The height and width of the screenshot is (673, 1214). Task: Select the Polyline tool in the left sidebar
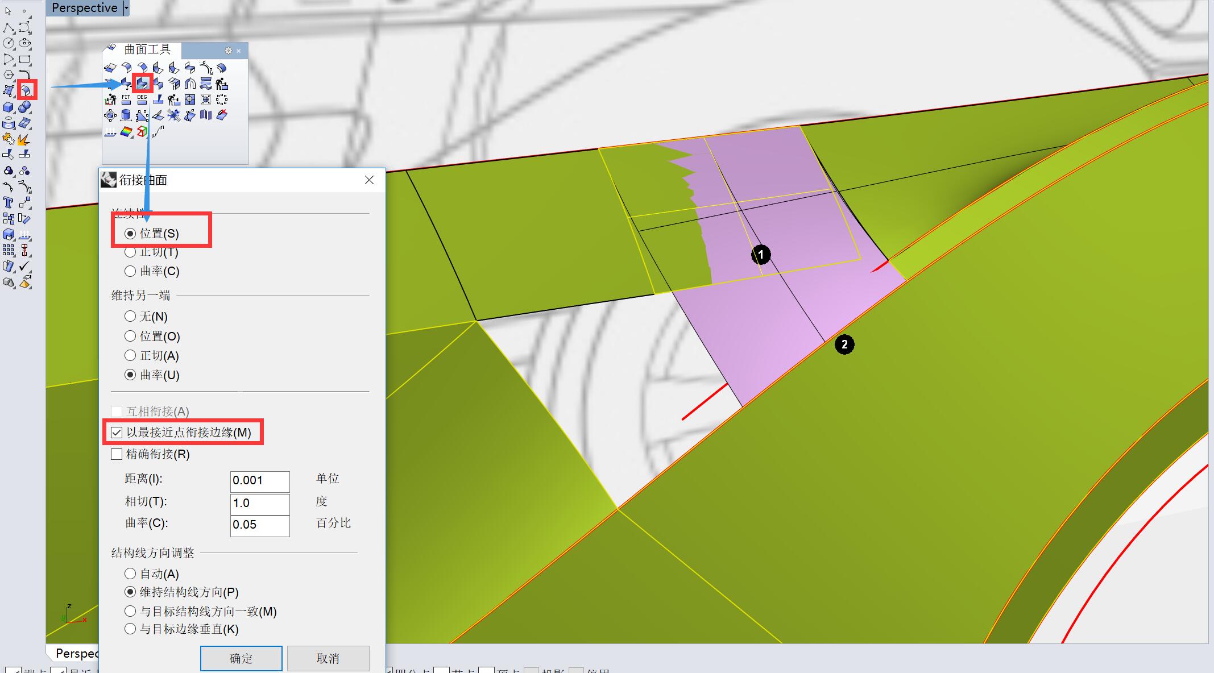[x=9, y=28]
